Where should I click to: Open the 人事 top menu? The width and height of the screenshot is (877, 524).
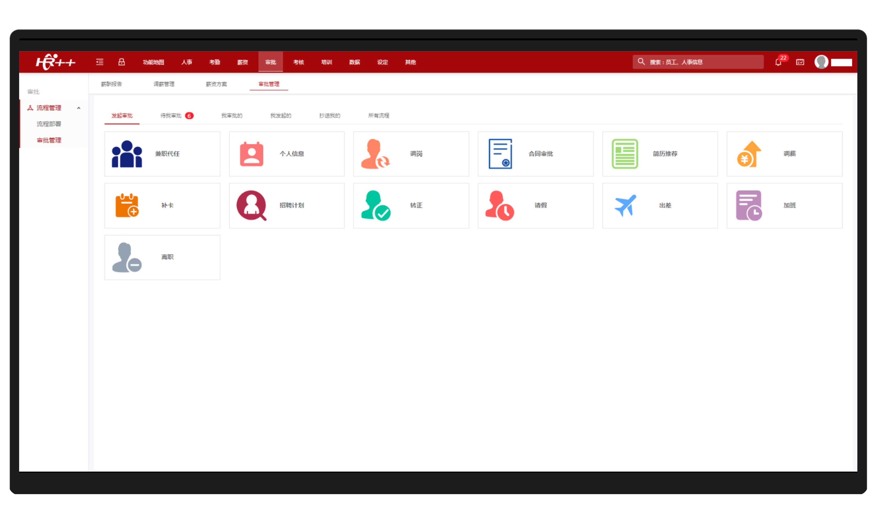point(187,62)
